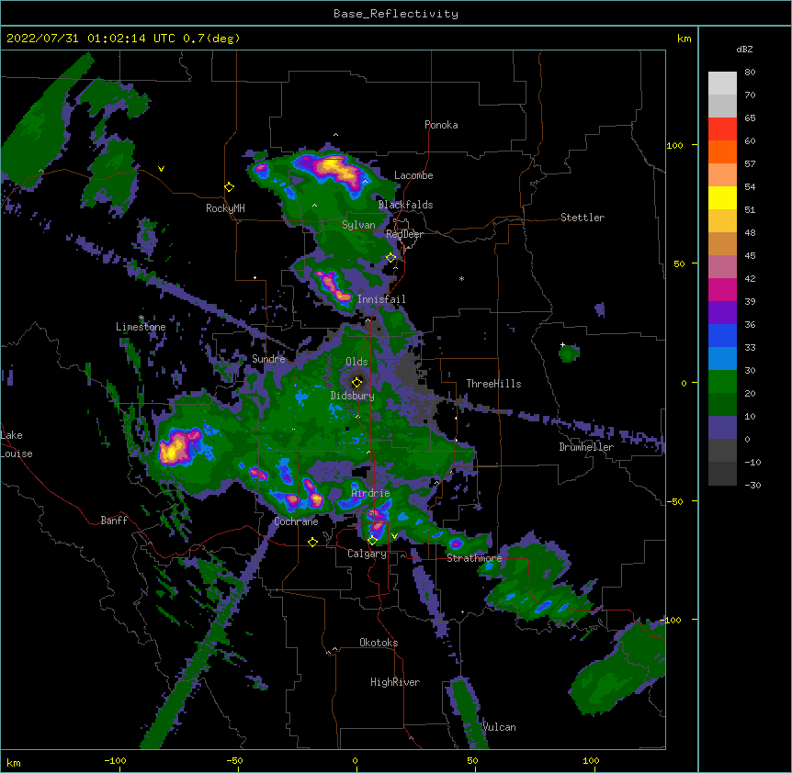
Task: Select the Limestone label
Action: (x=141, y=327)
